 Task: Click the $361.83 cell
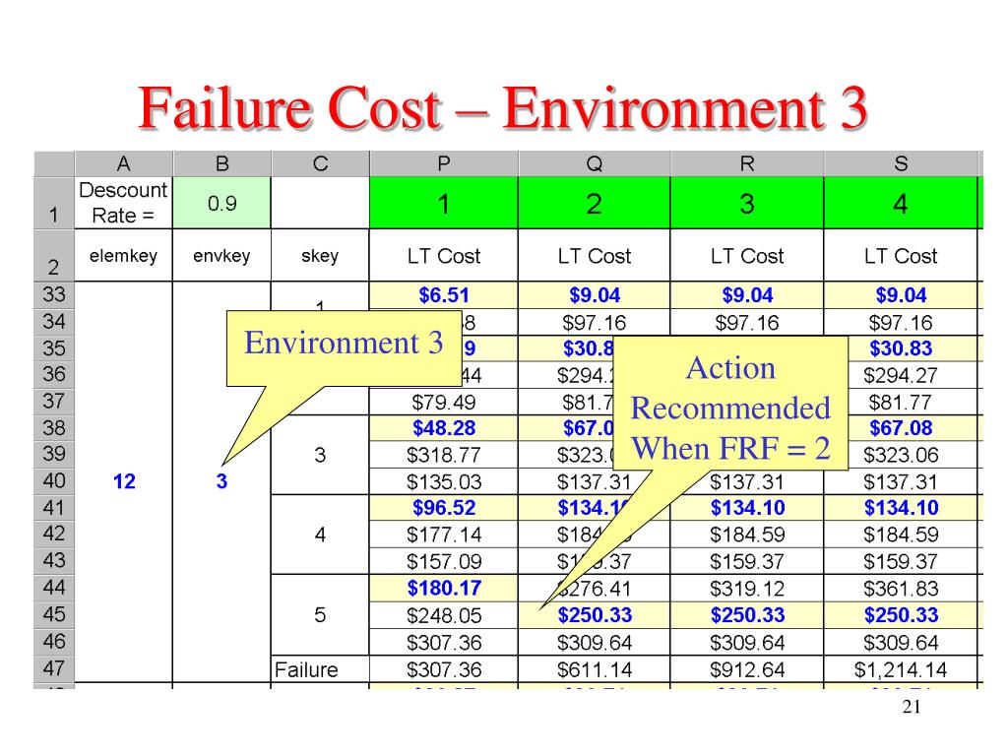pyautogui.click(x=901, y=589)
